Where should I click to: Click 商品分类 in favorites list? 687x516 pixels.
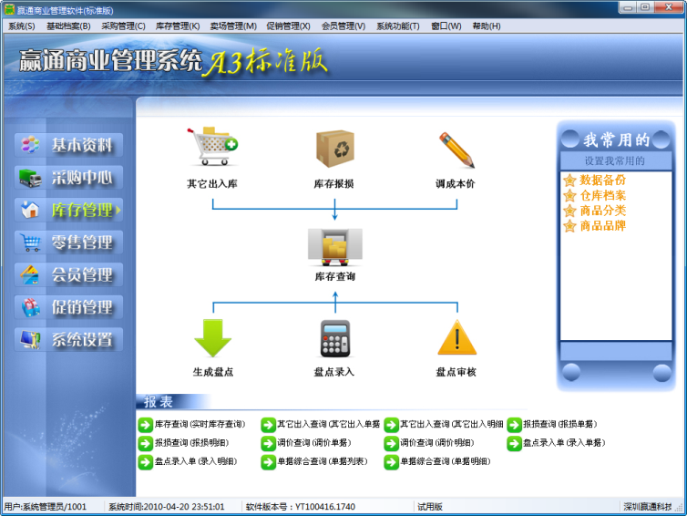pos(602,210)
